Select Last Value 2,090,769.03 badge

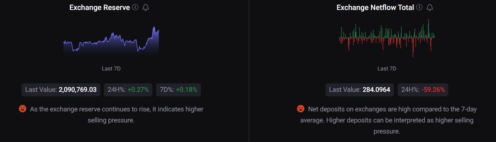pos(61,90)
